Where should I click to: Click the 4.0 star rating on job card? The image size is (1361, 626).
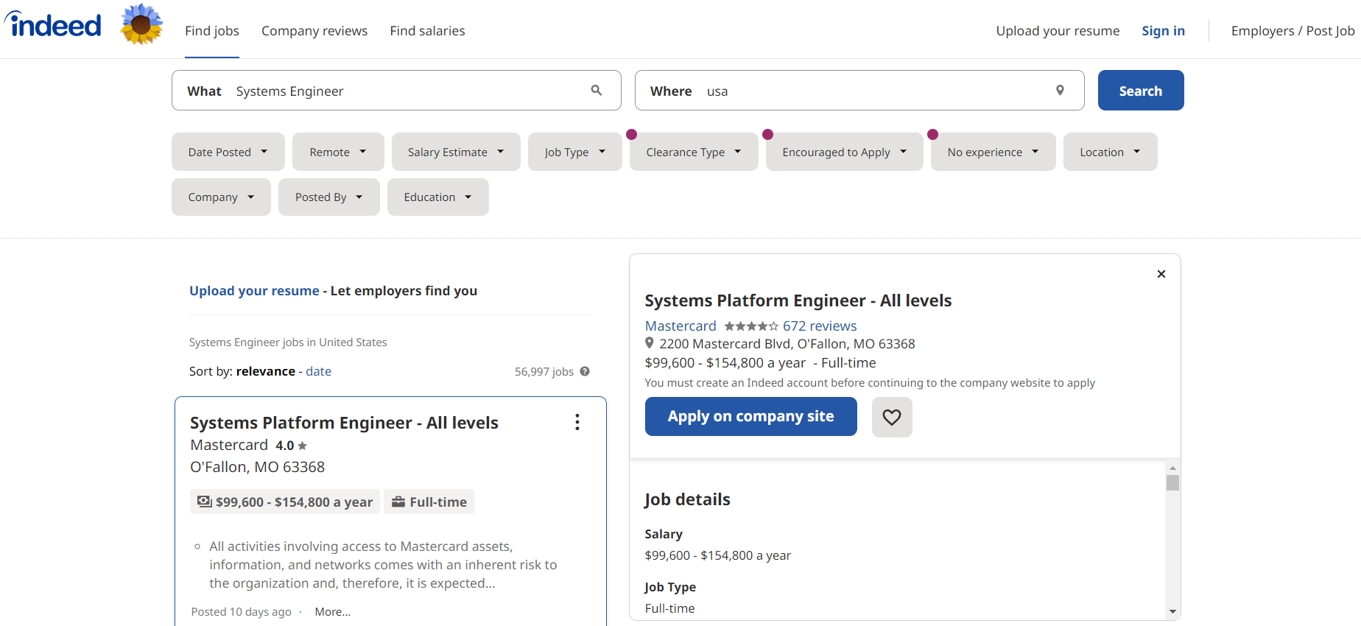click(x=291, y=446)
